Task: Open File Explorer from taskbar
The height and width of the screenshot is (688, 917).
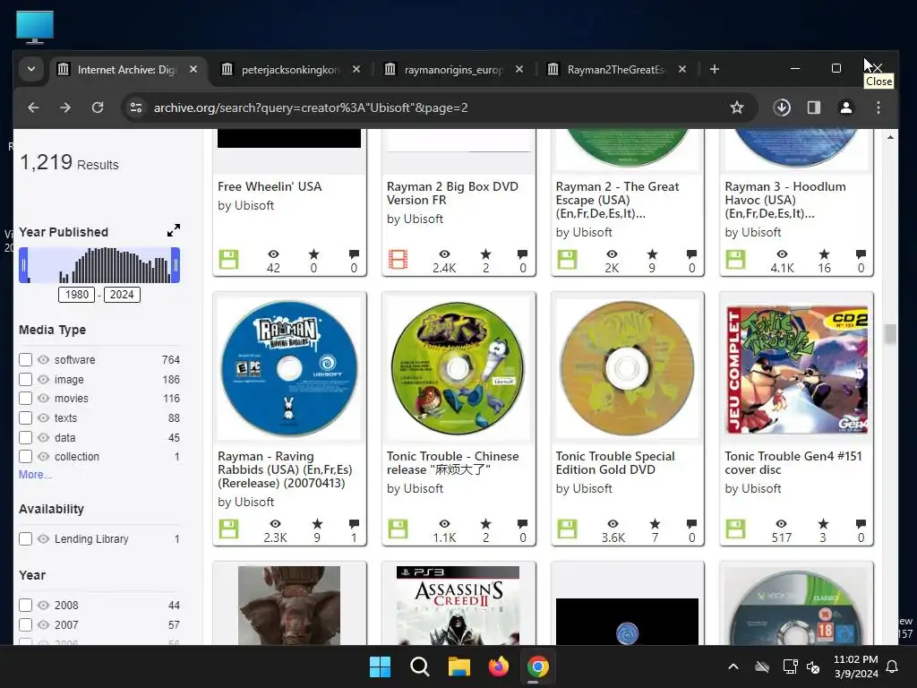Action: 459,666
